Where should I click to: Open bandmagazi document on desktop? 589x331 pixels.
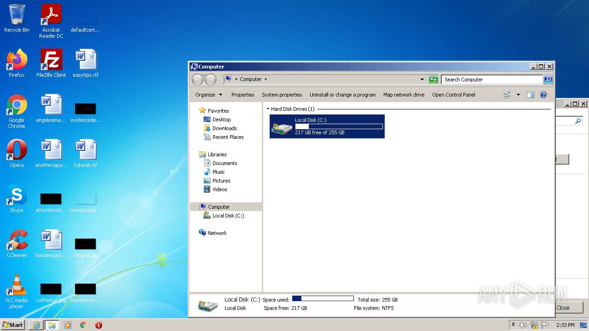(x=51, y=243)
